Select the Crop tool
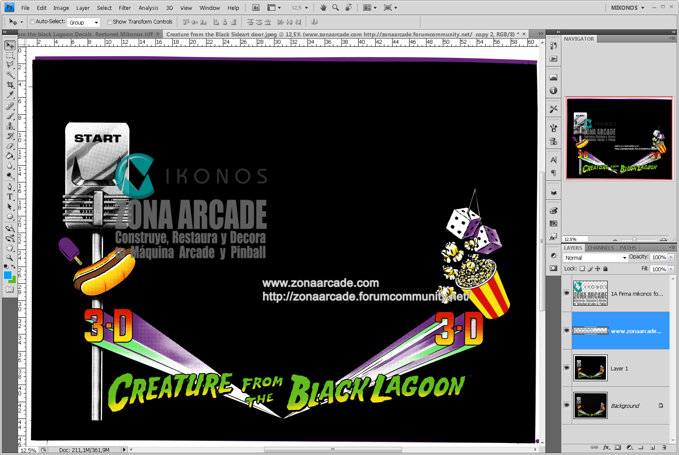Screen dimensions: 679x455 10,85
